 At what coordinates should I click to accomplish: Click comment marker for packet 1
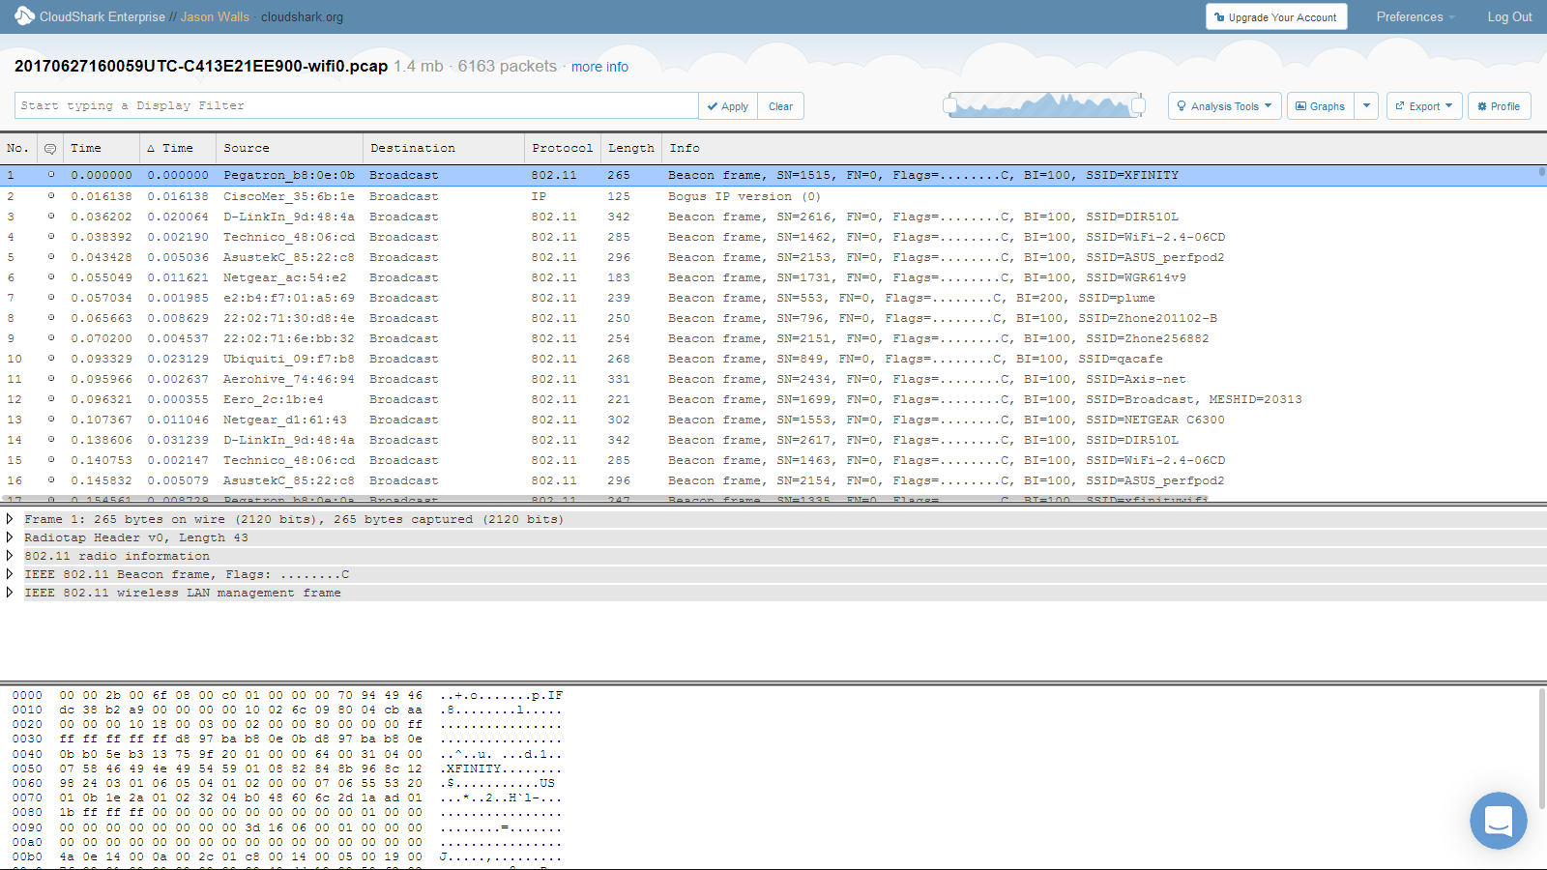[51, 175]
